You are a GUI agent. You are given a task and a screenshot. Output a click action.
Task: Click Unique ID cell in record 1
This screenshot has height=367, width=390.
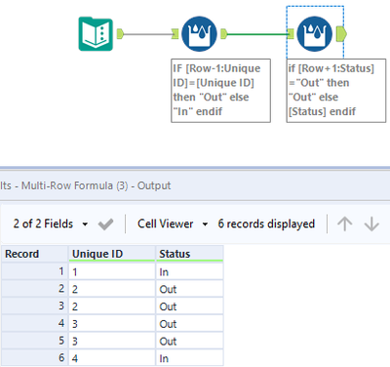[112, 271]
